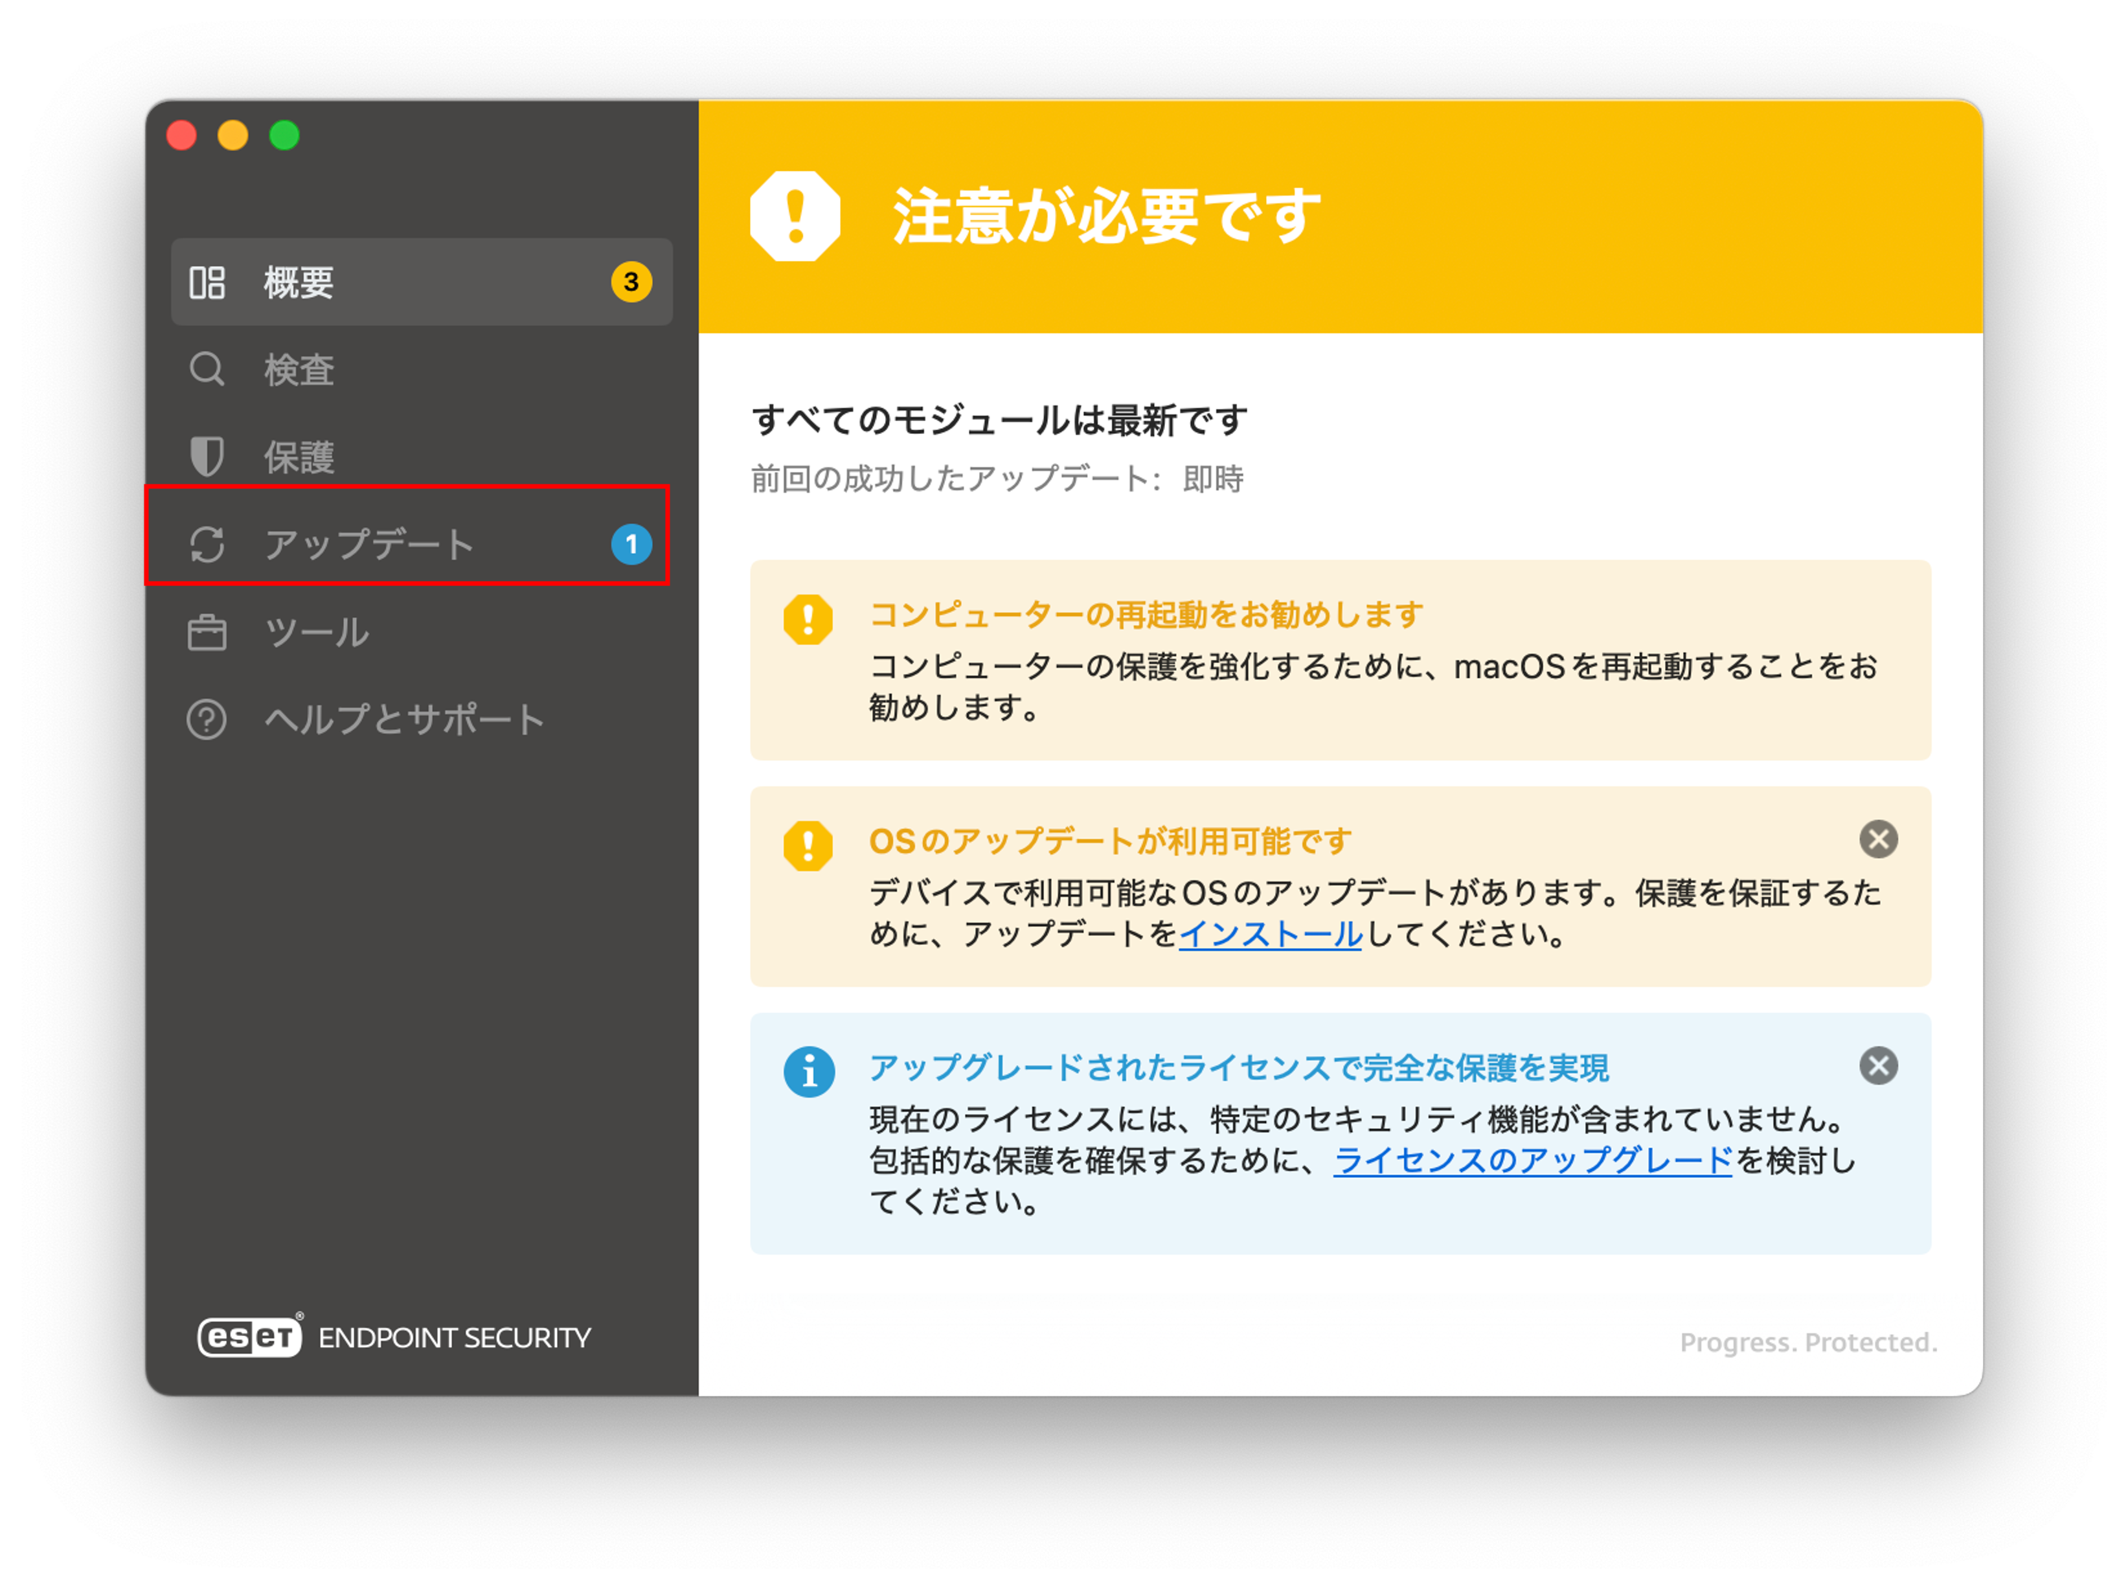Click the magnifier icon beside 検査
This screenshot has width=2128, height=1588.
point(207,369)
